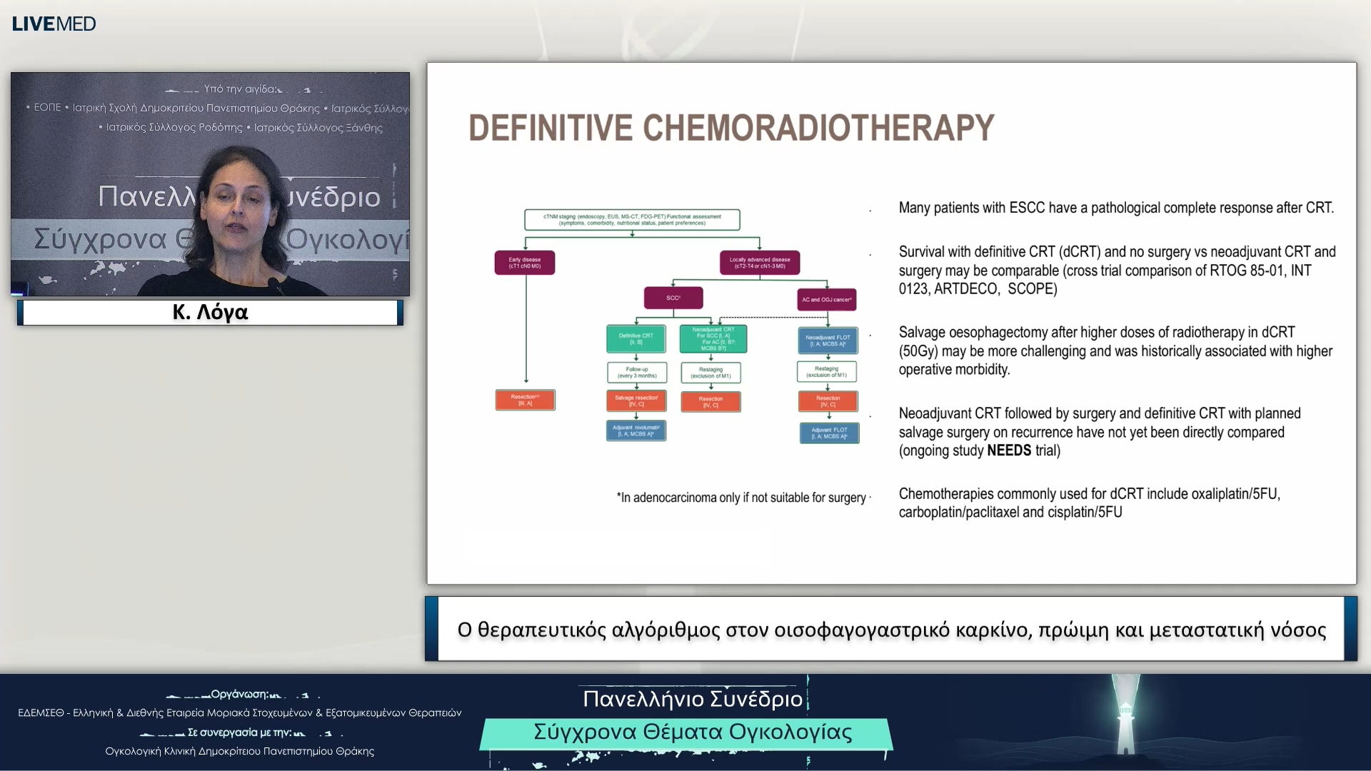The width and height of the screenshot is (1371, 771).
Task: Click the Salvage resection red box
Action: click(636, 400)
